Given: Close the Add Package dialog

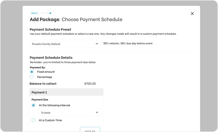Looking at the screenshot, I should [192, 14].
